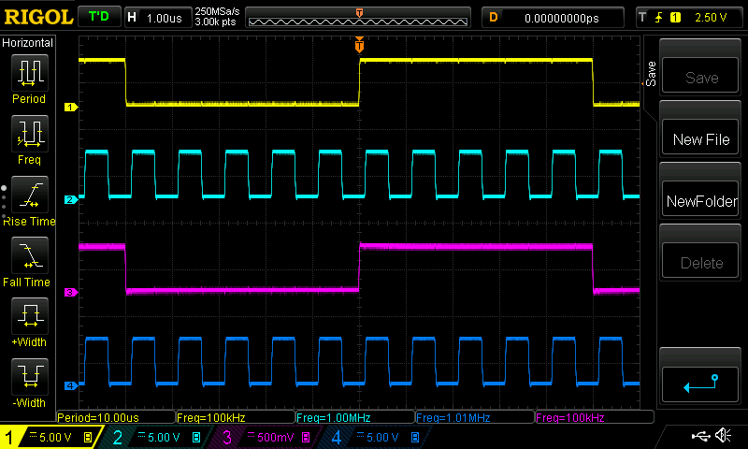Image resolution: width=748 pixels, height=449 pixels.
Task: Click the back return arrow button
Action: click(701, 382)
